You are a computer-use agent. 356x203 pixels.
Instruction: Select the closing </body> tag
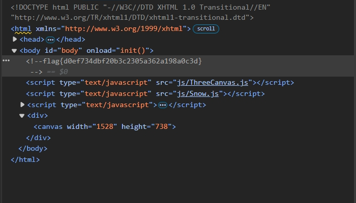[x=33, y=149]
